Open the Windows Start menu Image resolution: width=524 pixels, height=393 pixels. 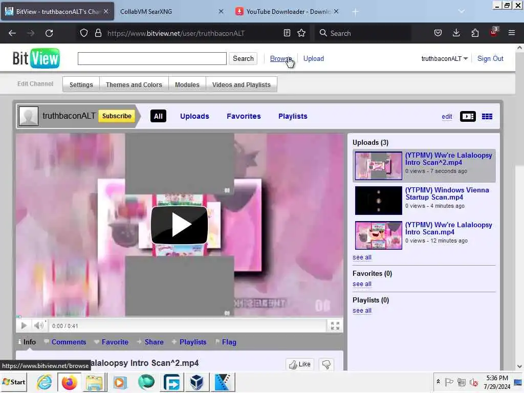14,382
